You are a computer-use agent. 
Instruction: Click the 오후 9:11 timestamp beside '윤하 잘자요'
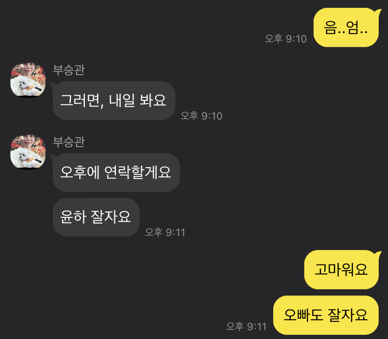coord(165,232)
